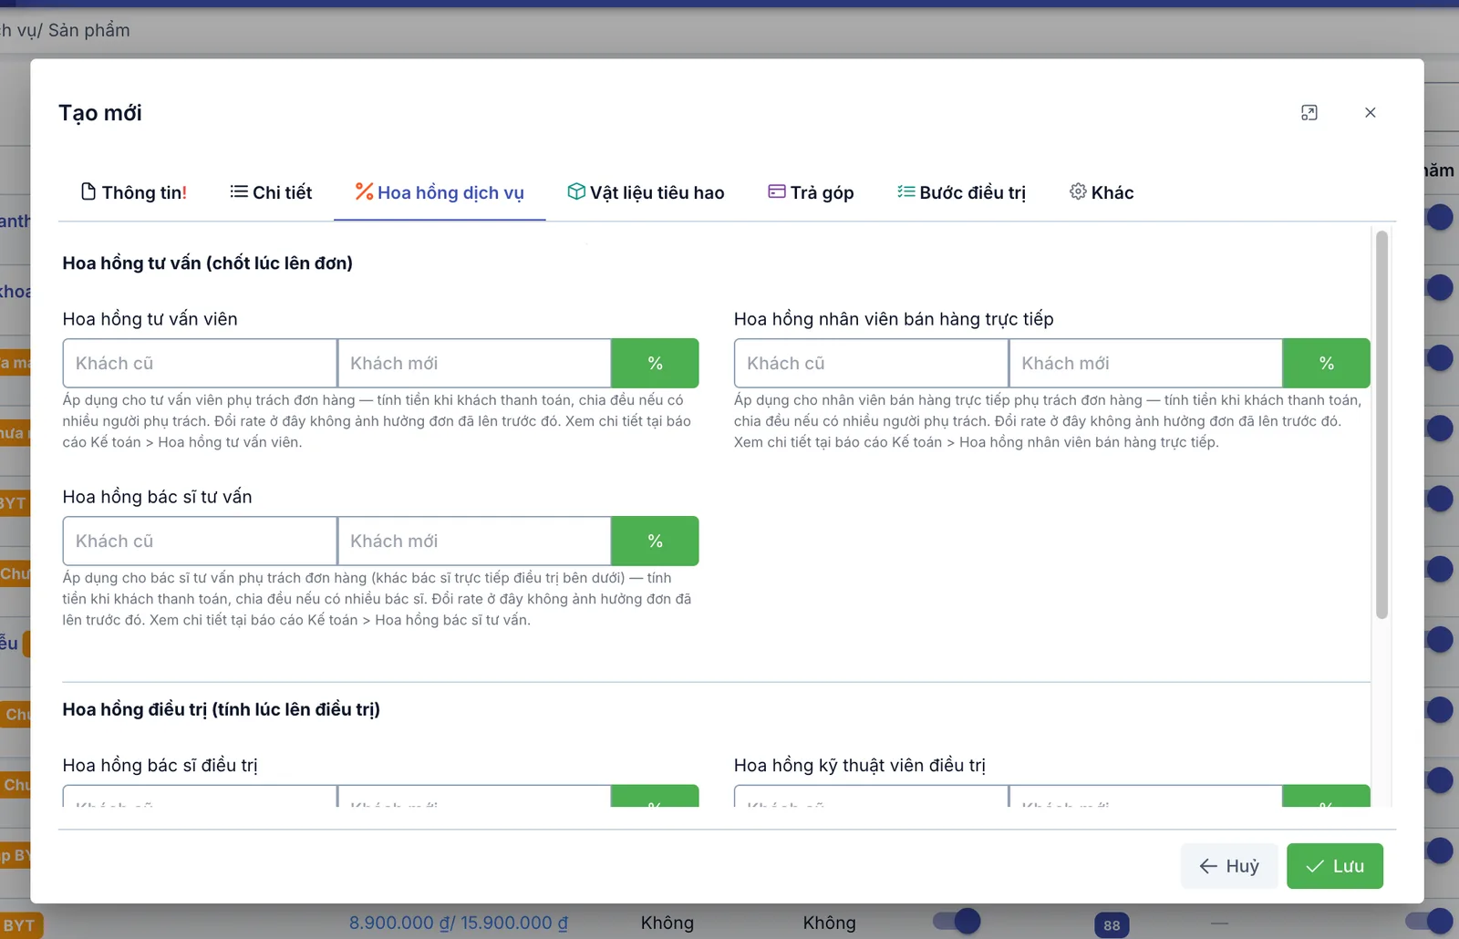Click % unit button for nhân viên bán hàng trực tiếp
This screenshot has width=1459, height=939.
click(1326, 363)
